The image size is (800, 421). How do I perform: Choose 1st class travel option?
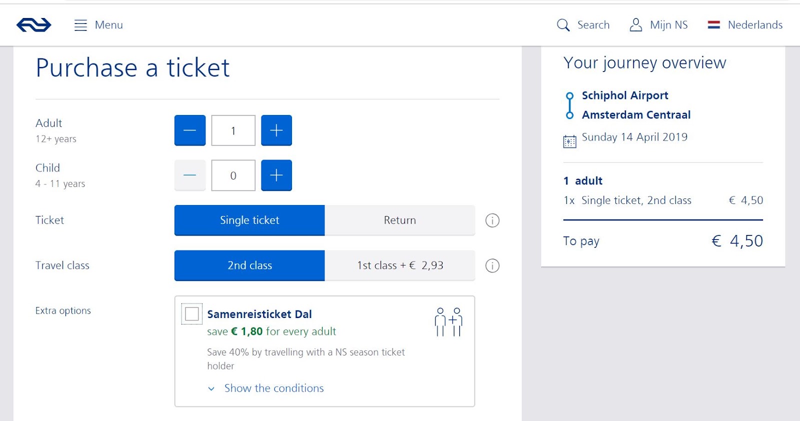pos(399,265)
